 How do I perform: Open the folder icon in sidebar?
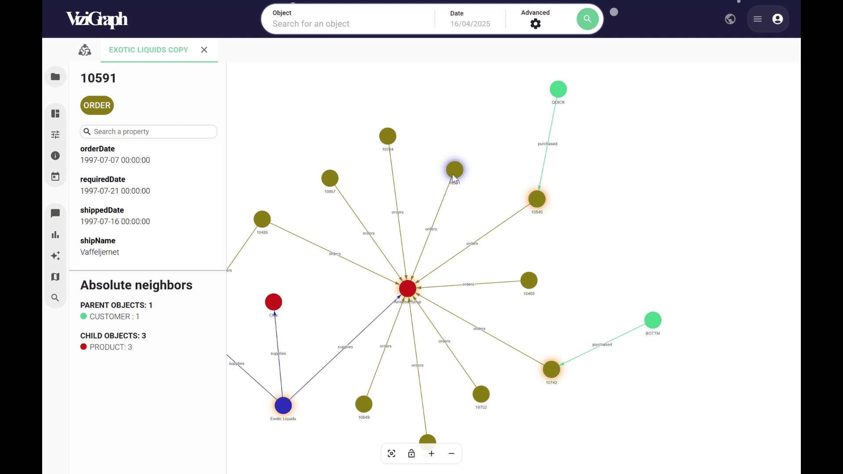click(x=55, y=77)
